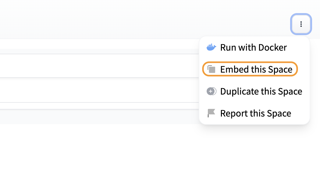The height and width of the screenshot is (194, 320).
Task: Select the Embed this Space menu entry
Action: pos(257,69)
